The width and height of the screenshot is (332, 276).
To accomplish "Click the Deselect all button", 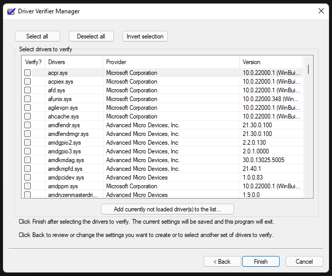I will pyautogui.click(x=91, y=36).
